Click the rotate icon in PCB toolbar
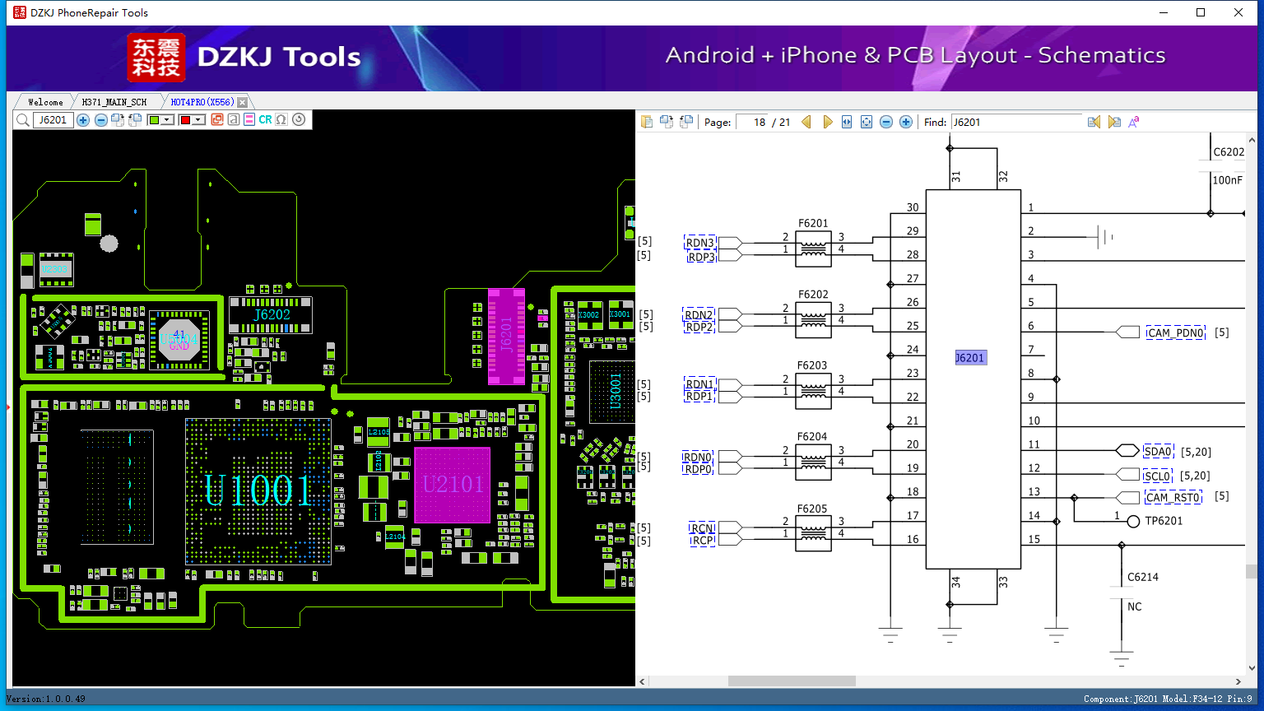 [299, 119]
